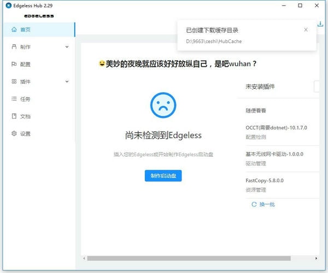
Task: Close the 已创建下载缓存目录 notification
Action: 306,29
